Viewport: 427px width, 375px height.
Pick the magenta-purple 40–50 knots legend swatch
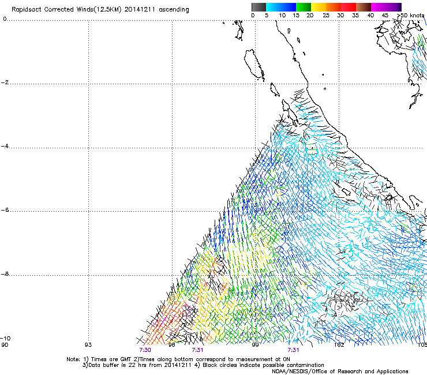click(x=386, y=7)
